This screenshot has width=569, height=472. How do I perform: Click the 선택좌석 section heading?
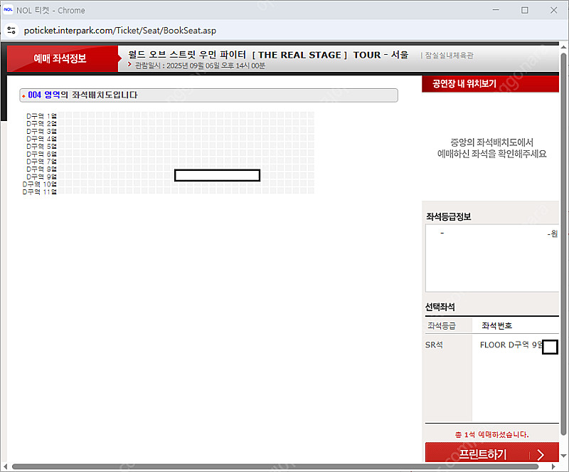point(440,307)
